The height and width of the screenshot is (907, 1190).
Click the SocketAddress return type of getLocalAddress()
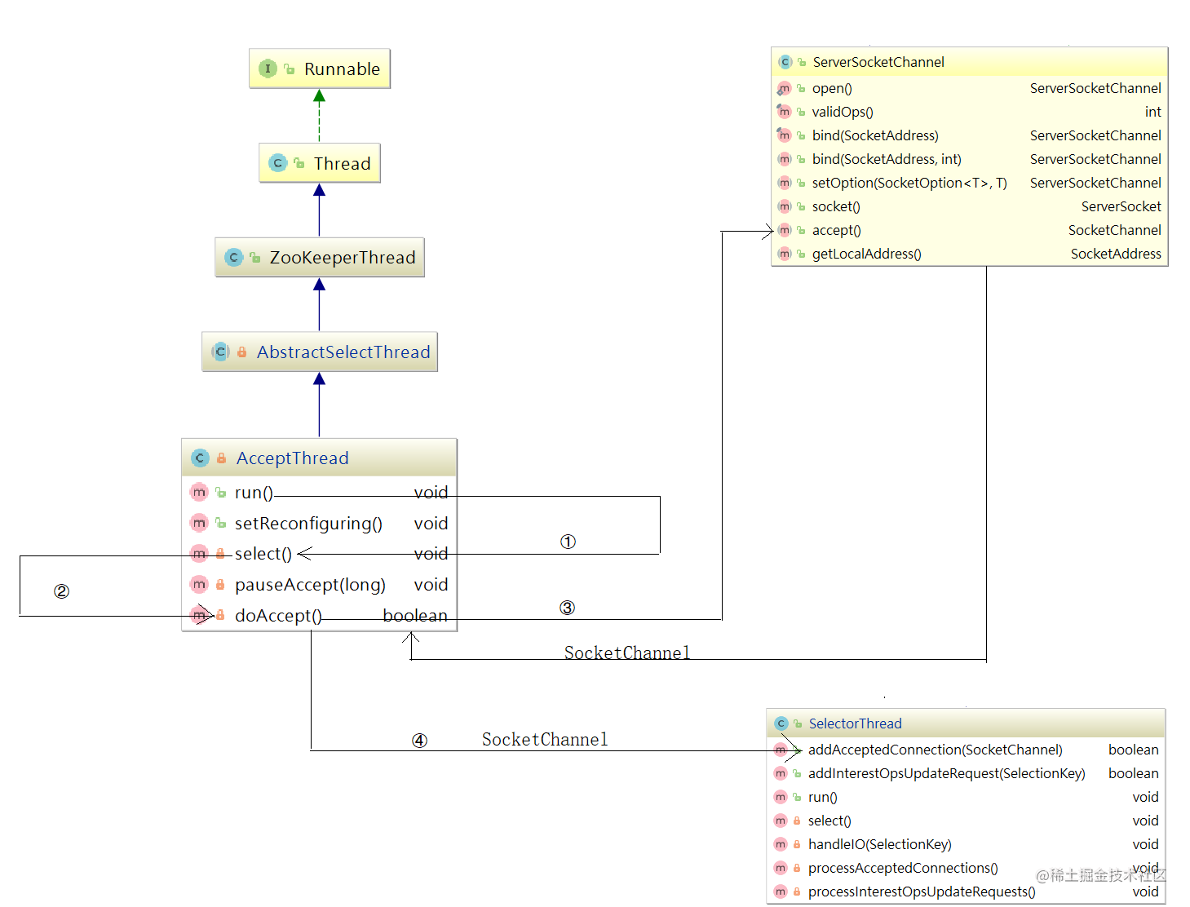point(1116,254)
